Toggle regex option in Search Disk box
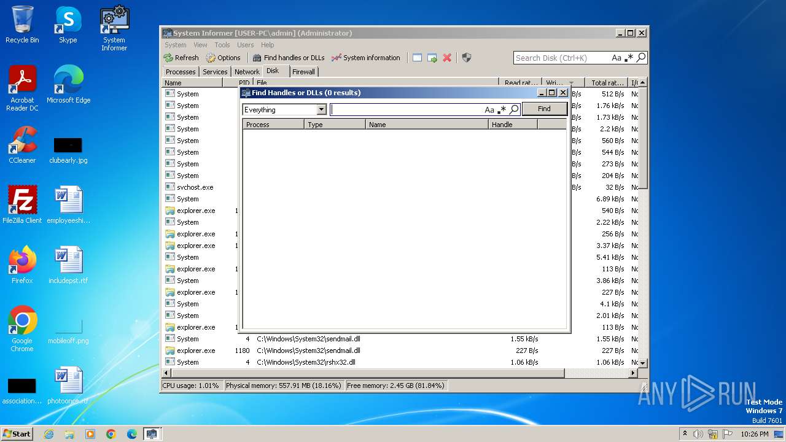This screenshot has width=786, height=442. [x=629, y=58]
